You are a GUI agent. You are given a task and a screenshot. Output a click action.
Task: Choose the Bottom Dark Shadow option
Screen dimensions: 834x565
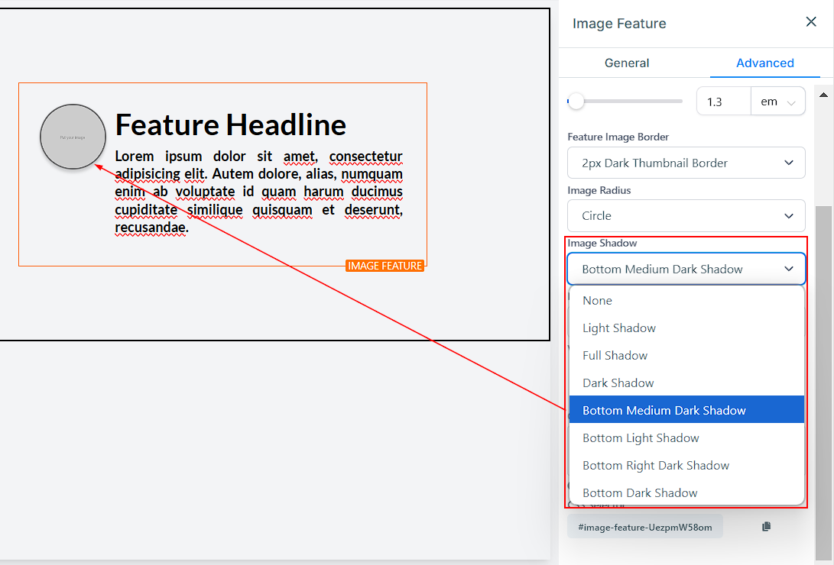click(640, 493)
